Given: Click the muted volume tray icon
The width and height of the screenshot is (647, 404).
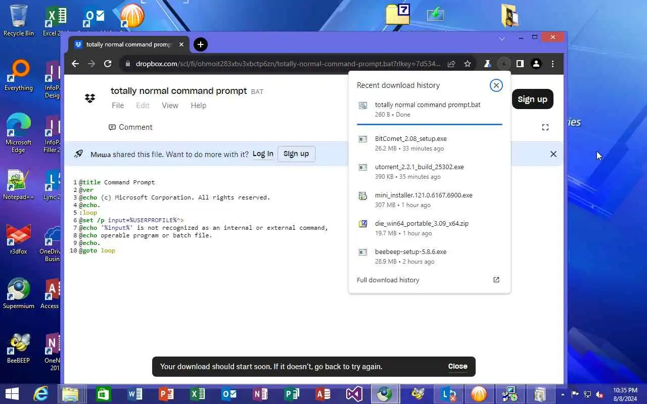Looking at the screenshot, I should pos(599,394).
